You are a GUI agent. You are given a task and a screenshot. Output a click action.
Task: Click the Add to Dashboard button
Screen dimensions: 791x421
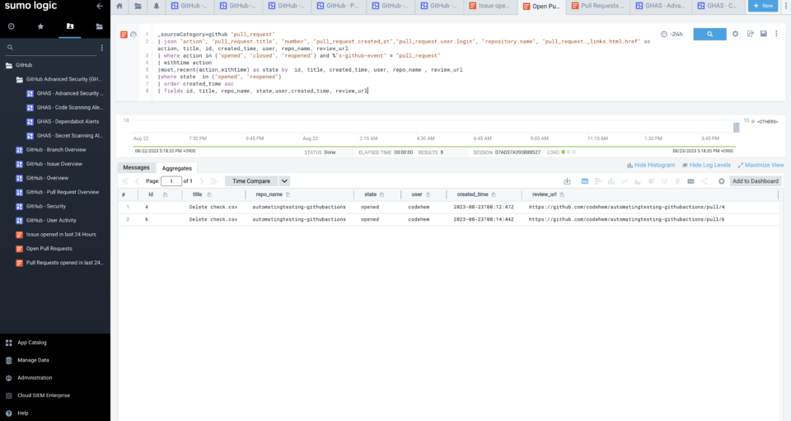(x=756, y=181)
